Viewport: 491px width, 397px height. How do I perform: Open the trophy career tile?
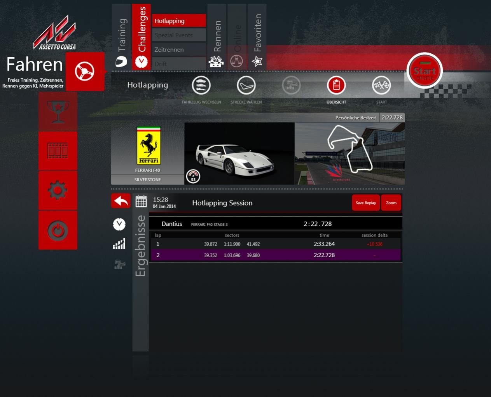click(x=58, y=111)
